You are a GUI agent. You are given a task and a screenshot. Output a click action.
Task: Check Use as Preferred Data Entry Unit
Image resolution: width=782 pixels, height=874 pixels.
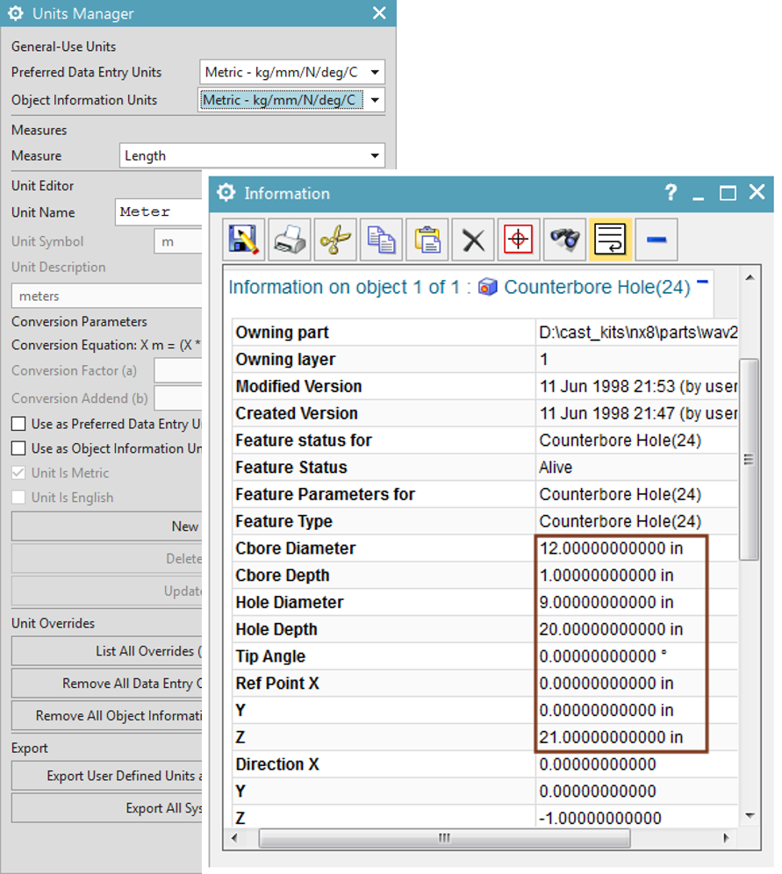coord(18,424)
